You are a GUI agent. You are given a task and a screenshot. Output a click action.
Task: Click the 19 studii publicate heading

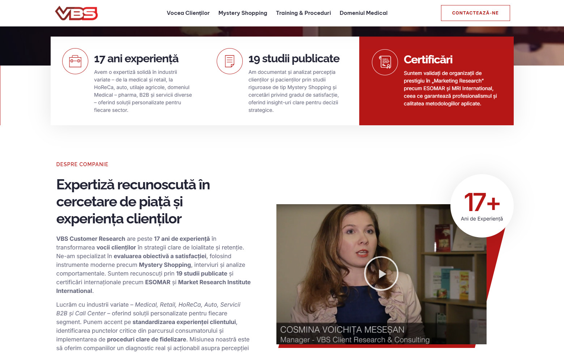tap(294, 59)
